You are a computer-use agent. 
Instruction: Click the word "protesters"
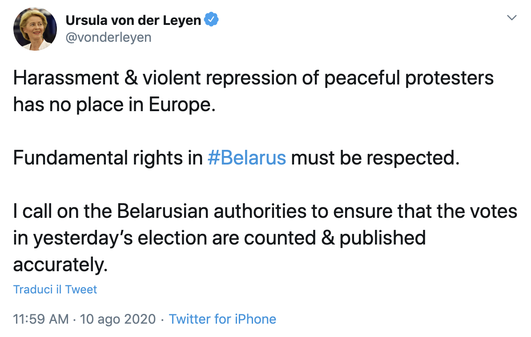click(449, 79)
